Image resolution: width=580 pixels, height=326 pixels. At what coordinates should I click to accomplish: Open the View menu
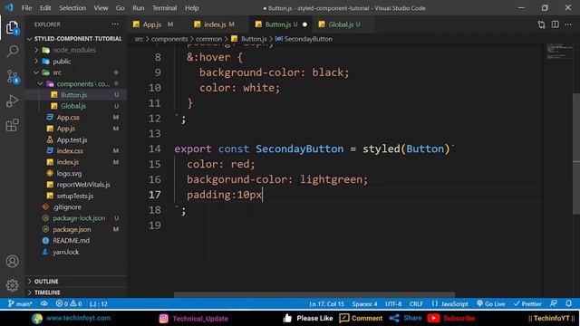pos(101,8)
